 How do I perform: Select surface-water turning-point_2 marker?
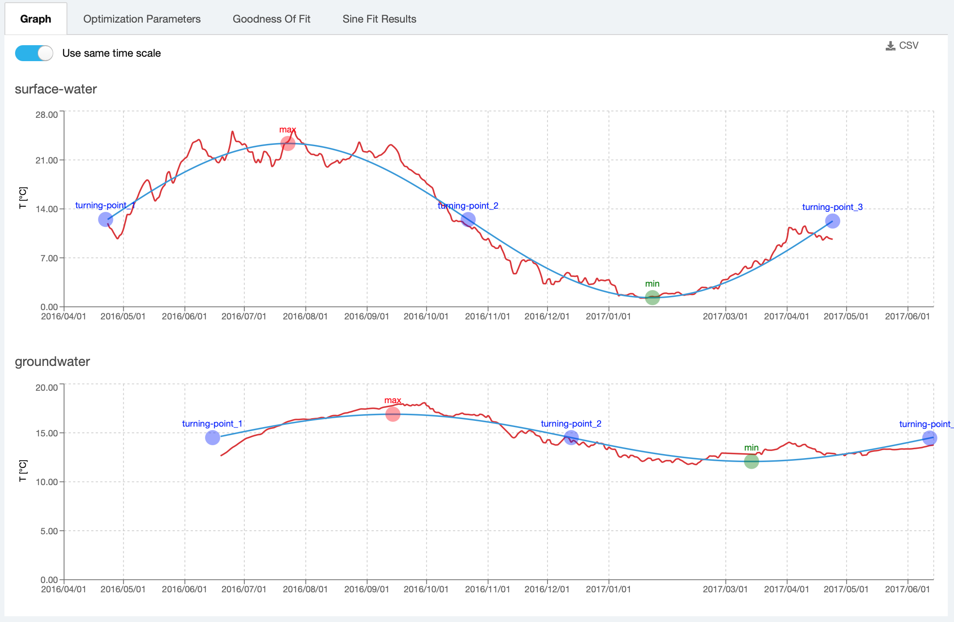468,219
